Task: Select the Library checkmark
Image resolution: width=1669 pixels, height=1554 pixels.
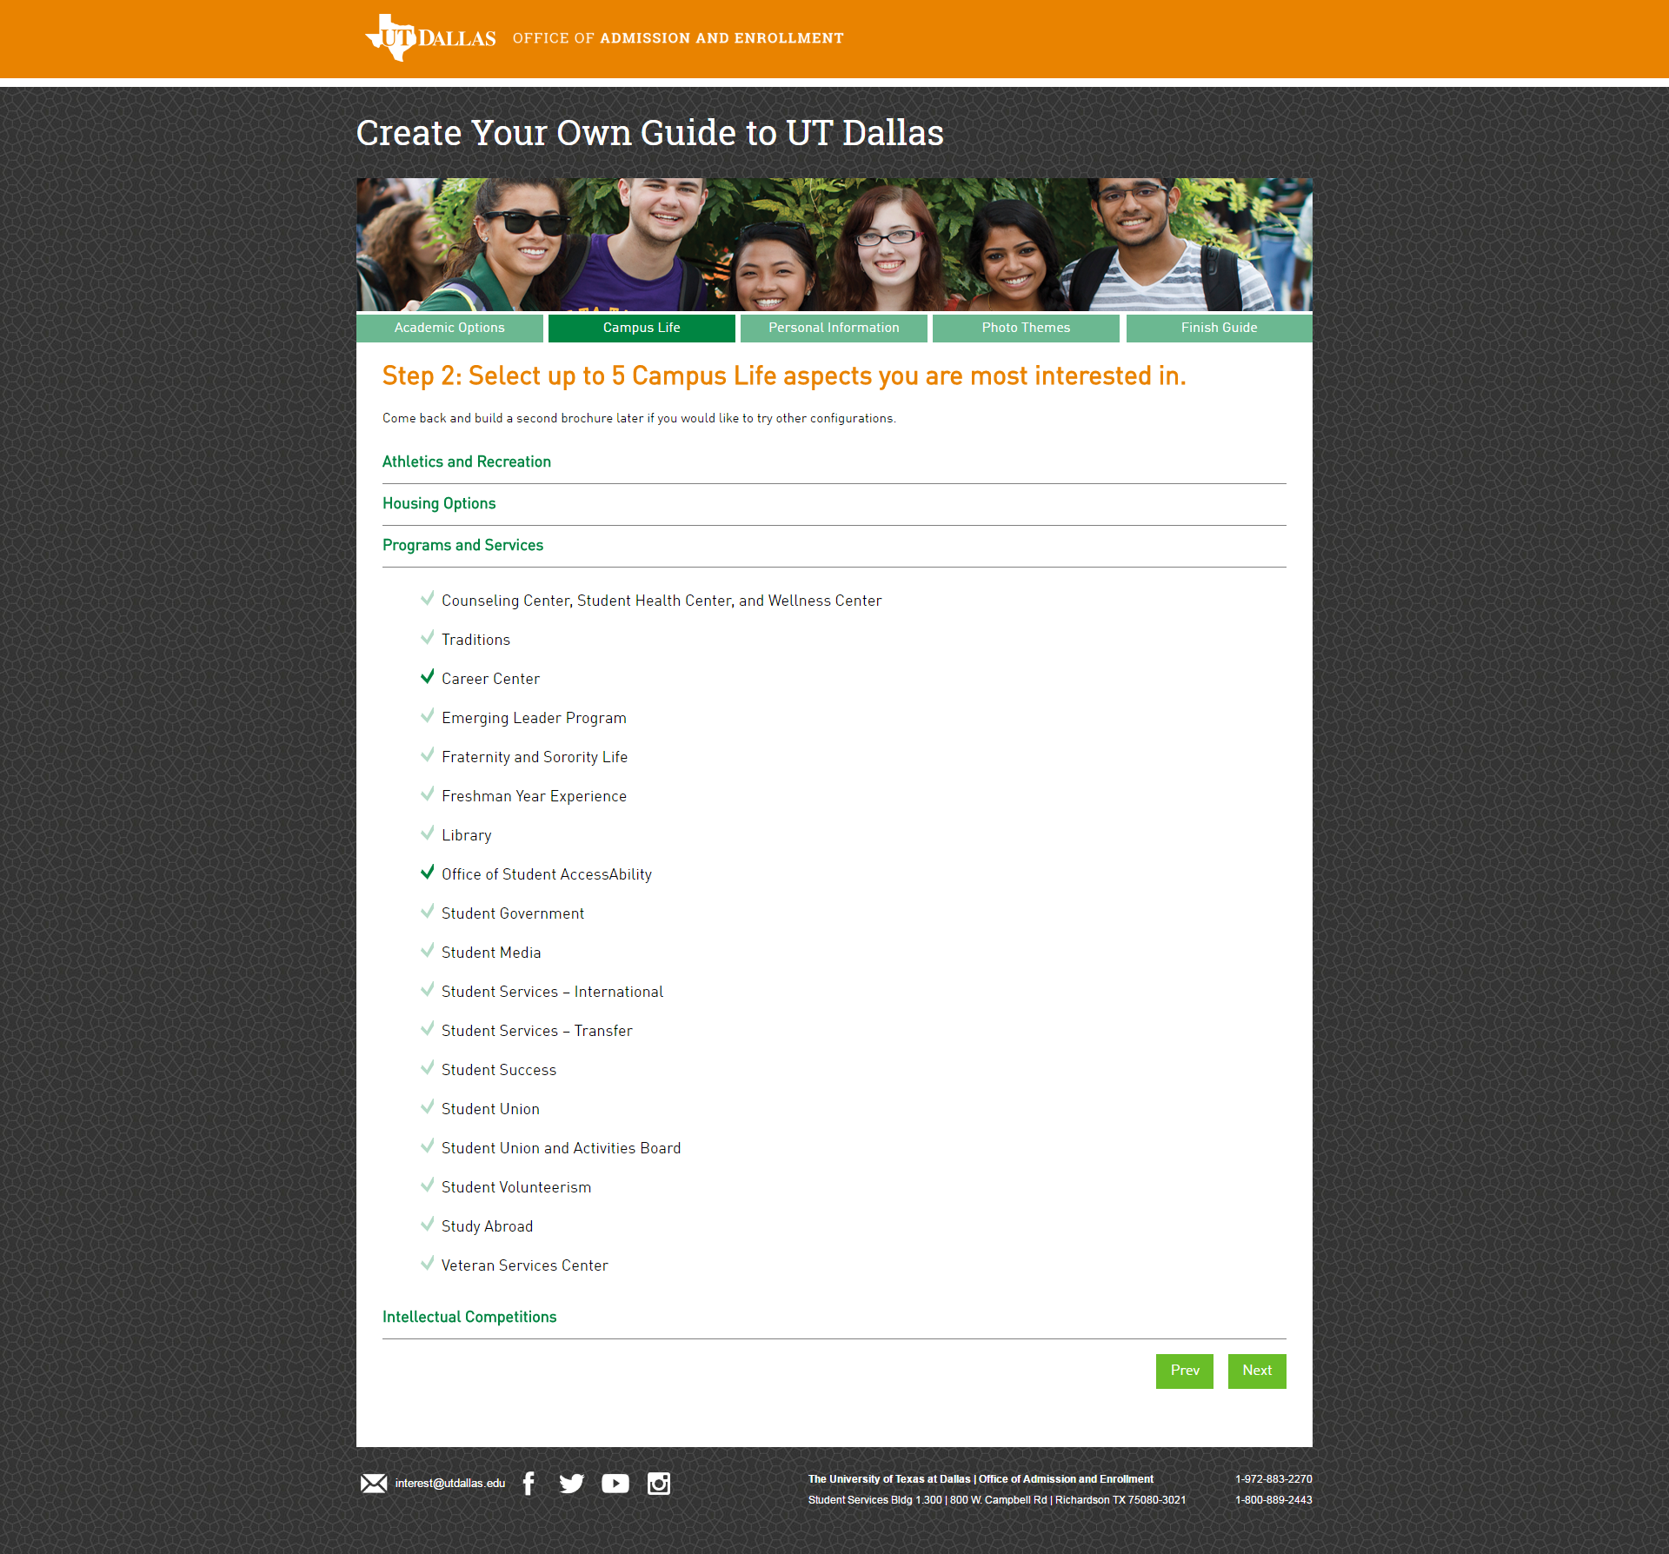Action: (428, 833)
